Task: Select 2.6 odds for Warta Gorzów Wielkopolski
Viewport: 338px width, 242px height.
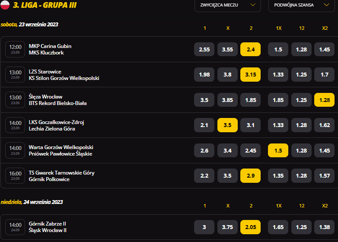Action: 204,150
